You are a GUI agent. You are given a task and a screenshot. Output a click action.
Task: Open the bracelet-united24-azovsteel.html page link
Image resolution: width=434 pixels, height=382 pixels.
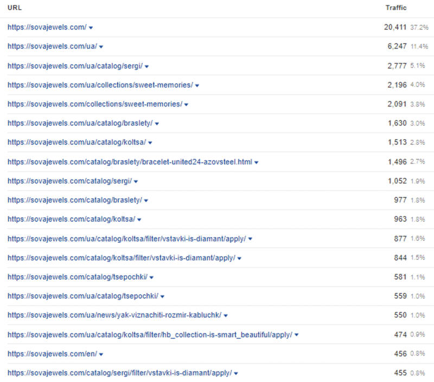pos(130,162)
